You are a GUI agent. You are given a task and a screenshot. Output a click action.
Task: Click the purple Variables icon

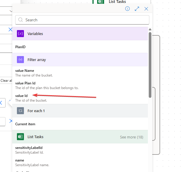(20, 34)
